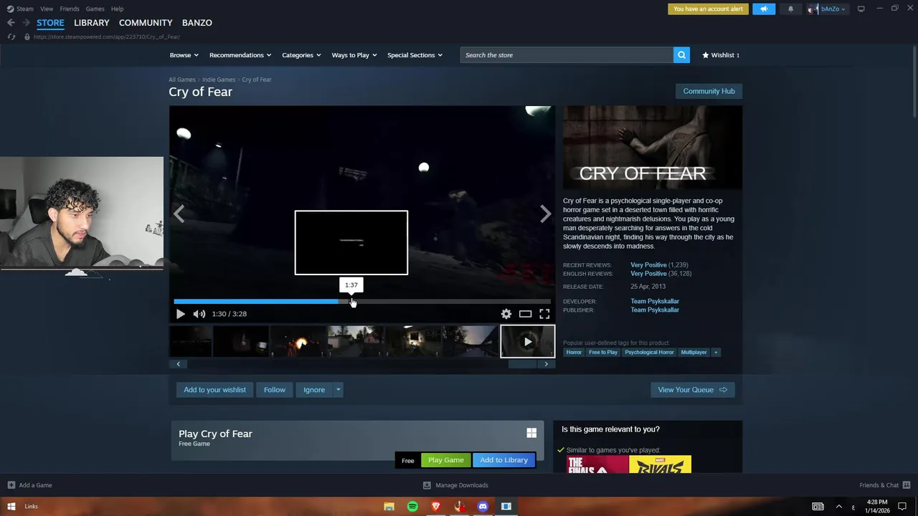Viewport: 918px width, 516px height.
Task: Click the search magnifier button
Action: (x=681, y=55)
